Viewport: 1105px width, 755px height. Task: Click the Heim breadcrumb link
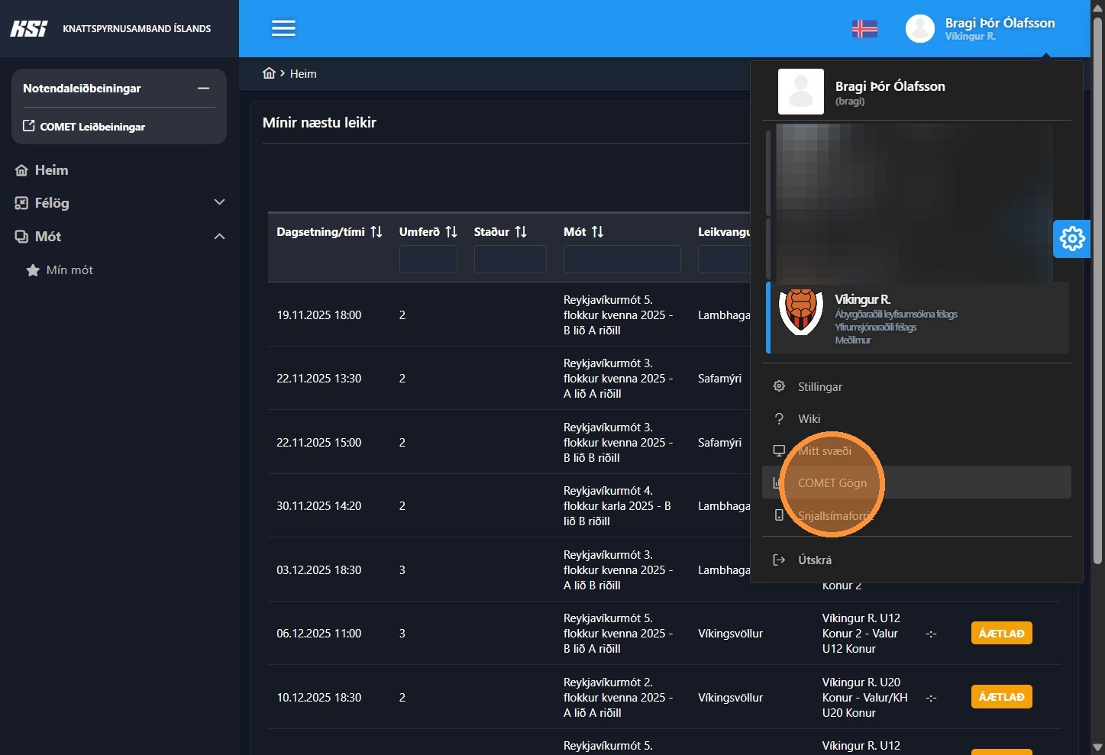pyautogui.click(x=303, y=73)
